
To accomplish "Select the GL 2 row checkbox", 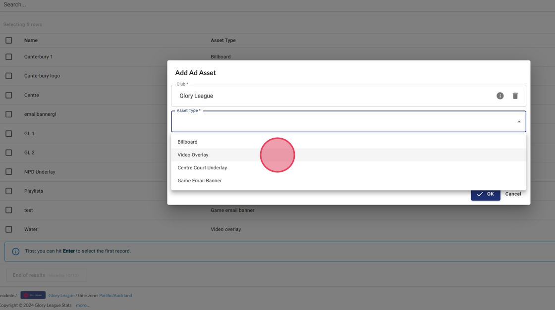I will [9, 153].
